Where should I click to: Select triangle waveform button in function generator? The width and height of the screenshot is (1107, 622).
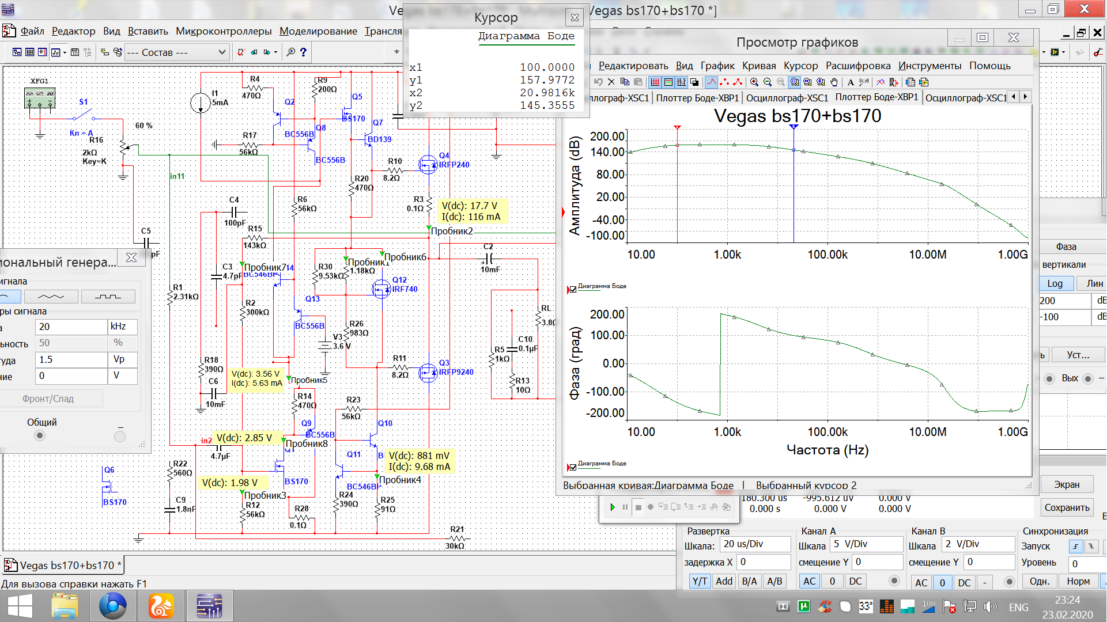(51, 297)
